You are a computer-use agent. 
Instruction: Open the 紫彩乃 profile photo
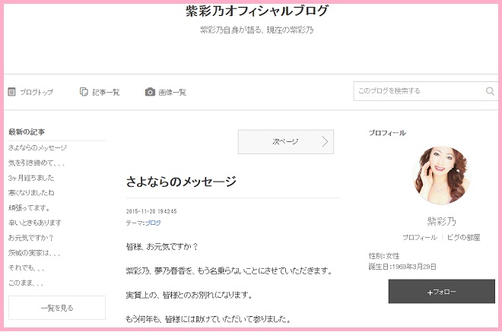click(x=441, y=175)
